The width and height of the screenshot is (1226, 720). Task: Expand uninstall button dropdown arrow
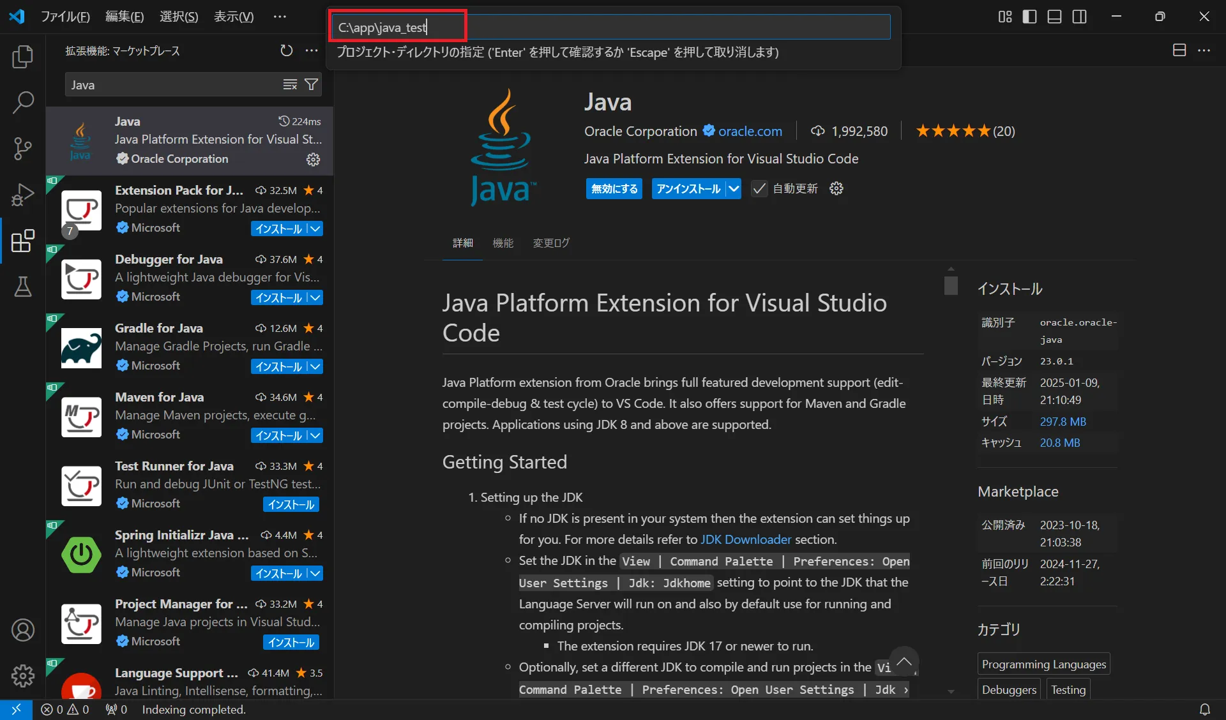pos(734,188)
